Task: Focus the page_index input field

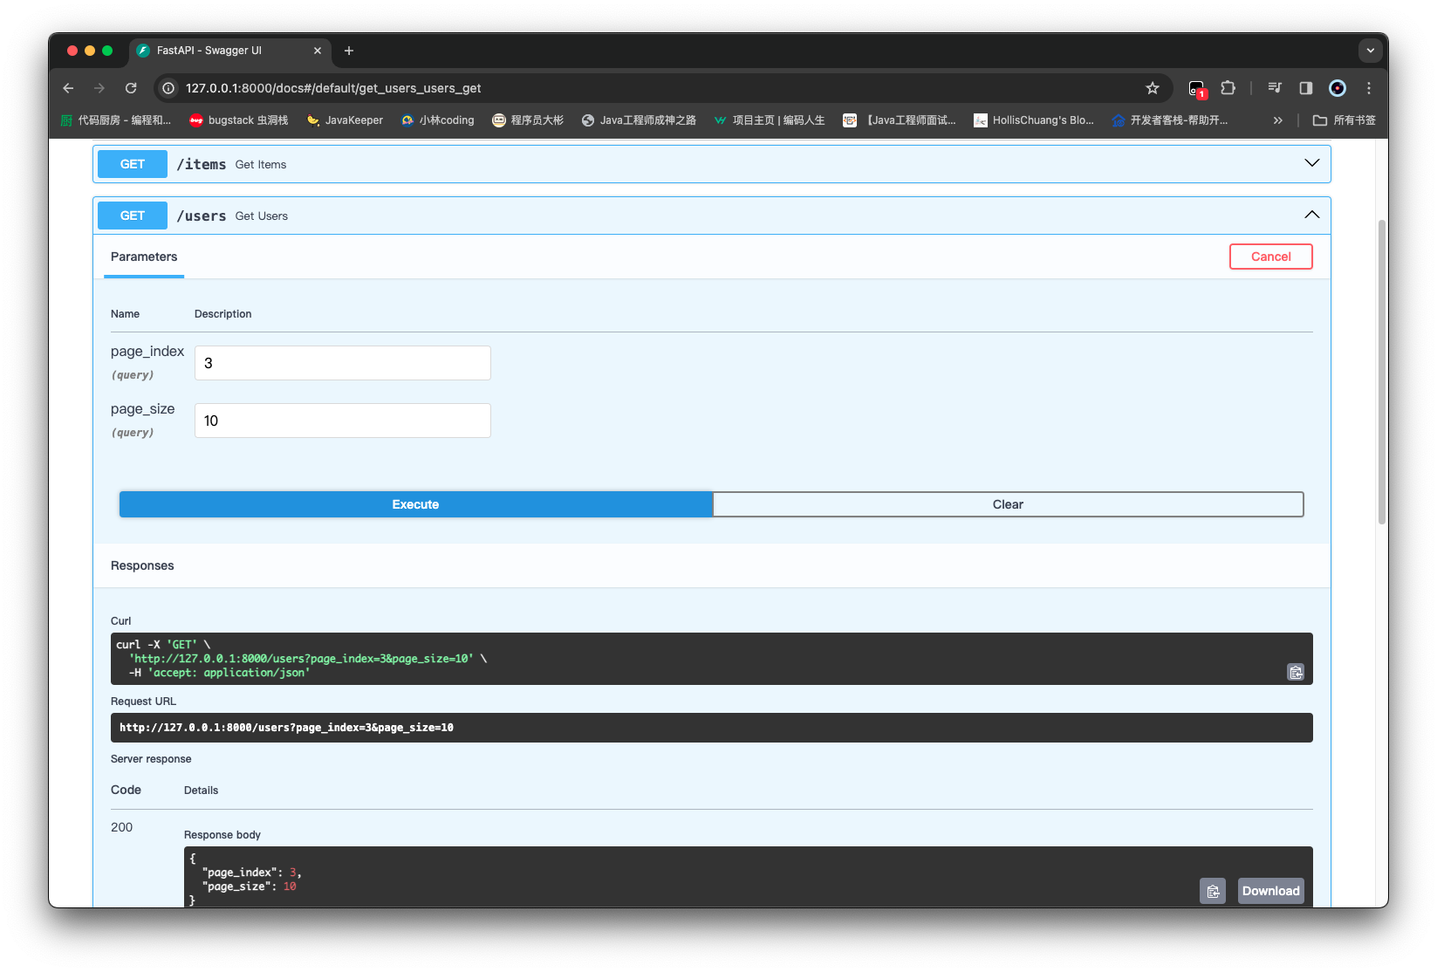Action: click(x=343, y=363)
